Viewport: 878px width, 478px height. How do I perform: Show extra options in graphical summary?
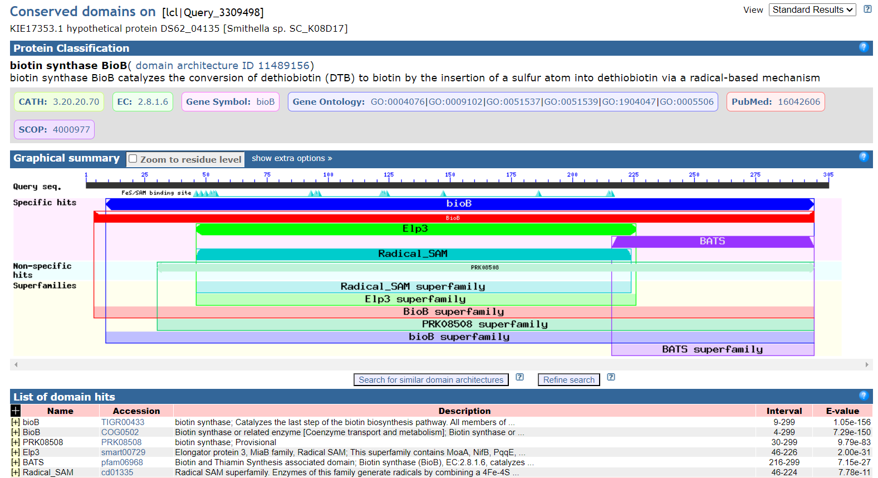292,158
